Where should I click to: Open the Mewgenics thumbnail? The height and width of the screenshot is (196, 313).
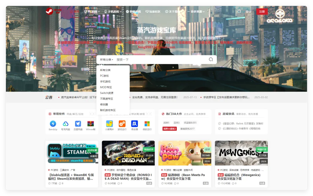[x=241, y=153]
